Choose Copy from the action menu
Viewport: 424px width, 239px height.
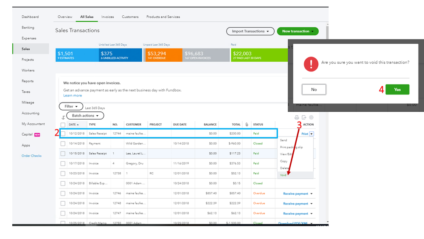284,161
